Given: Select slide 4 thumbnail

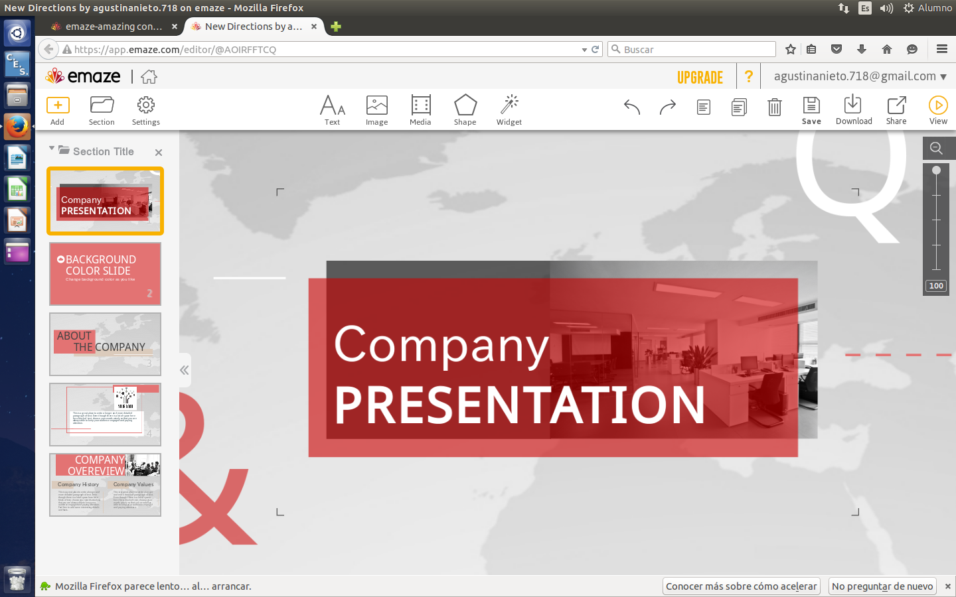Looking at the screenshot, I should pyautogui.click(x=105, y=415).
